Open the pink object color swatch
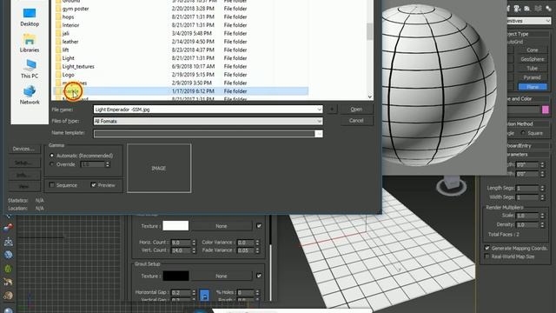556x313 pixels. coord(546,110)
